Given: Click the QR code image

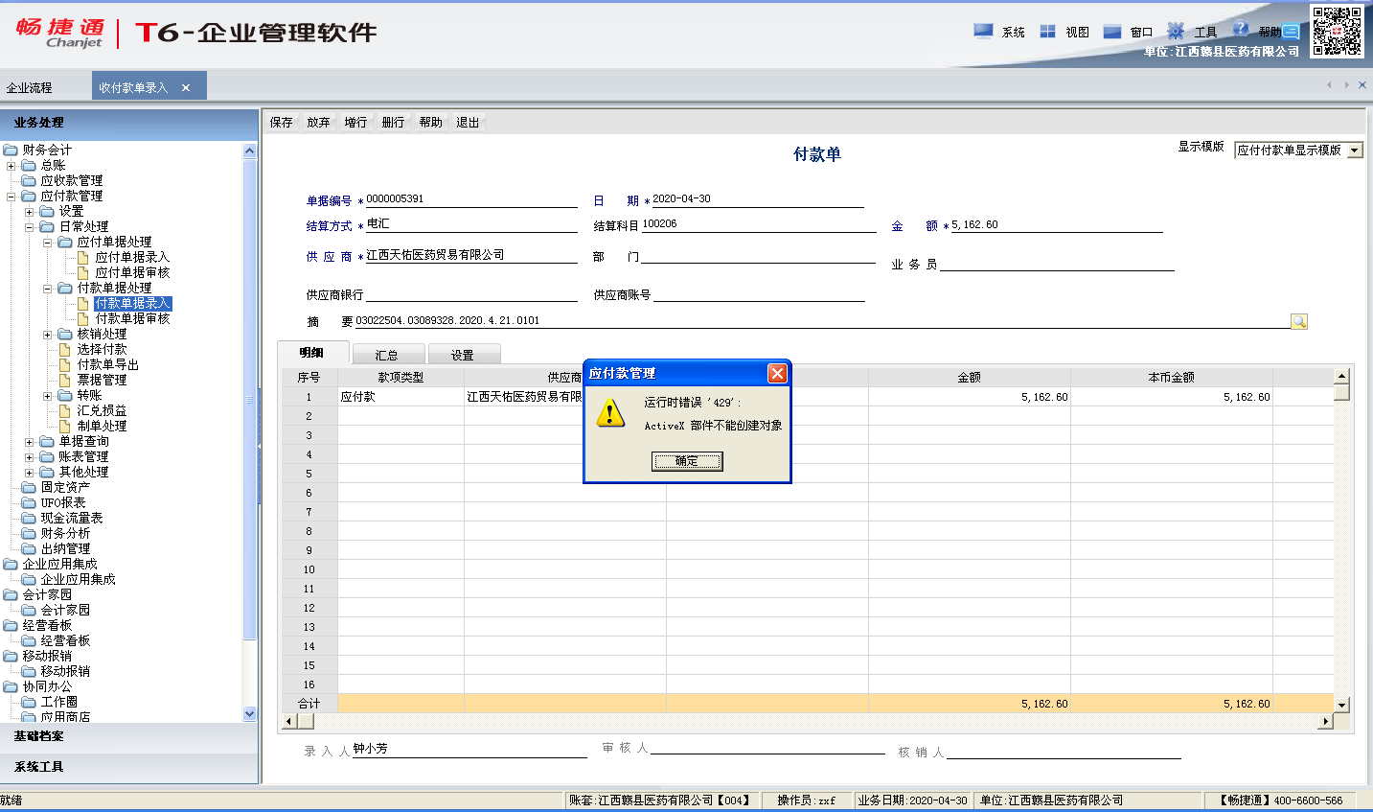Looking at the screenshot, I should coord(1337,32).
